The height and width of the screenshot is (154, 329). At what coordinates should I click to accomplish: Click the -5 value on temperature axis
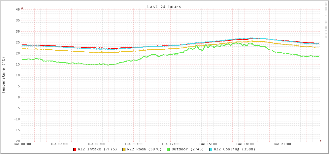tap(17, 108)
